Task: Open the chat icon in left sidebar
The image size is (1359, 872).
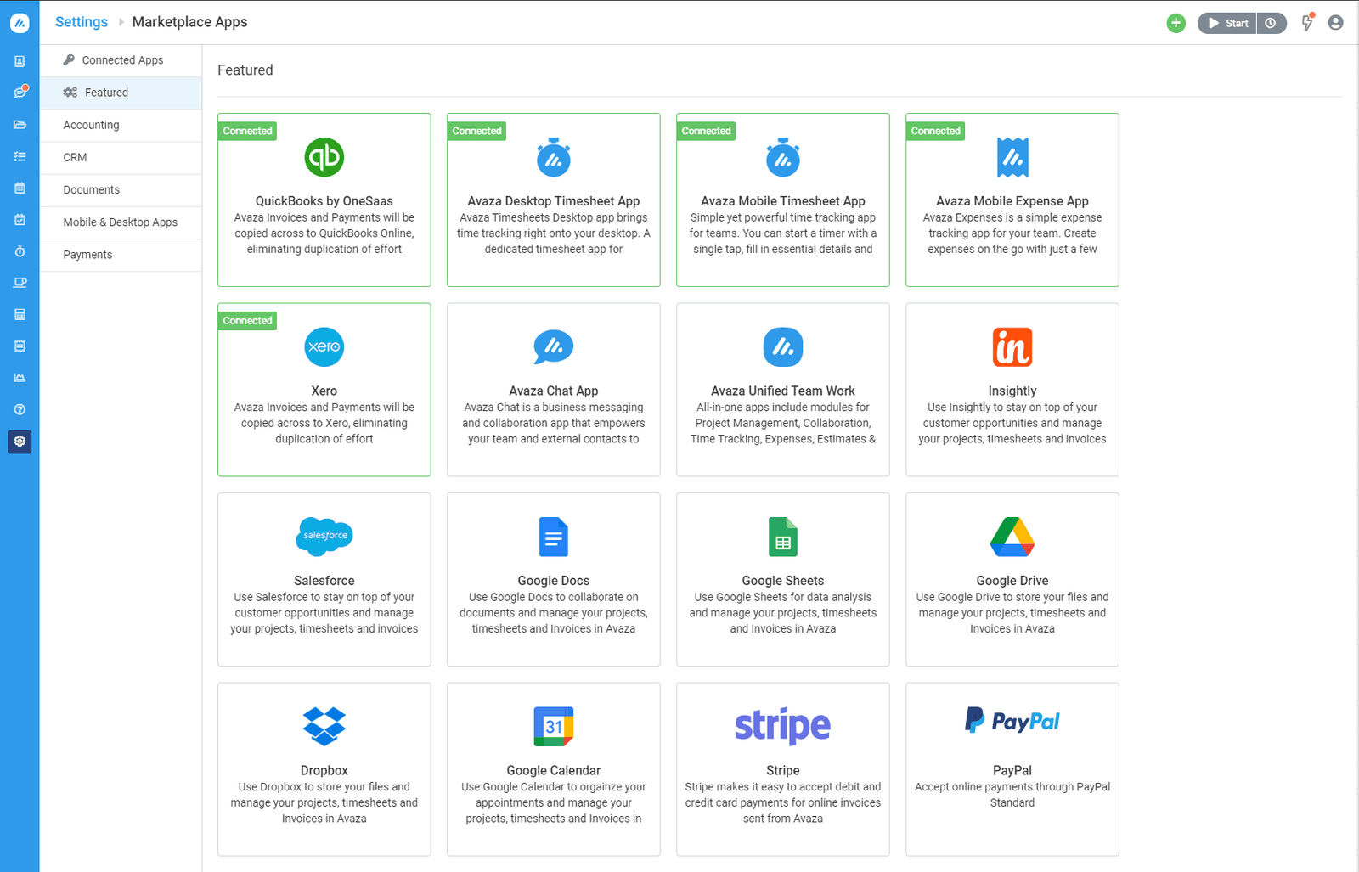Action: pos(20,93)
